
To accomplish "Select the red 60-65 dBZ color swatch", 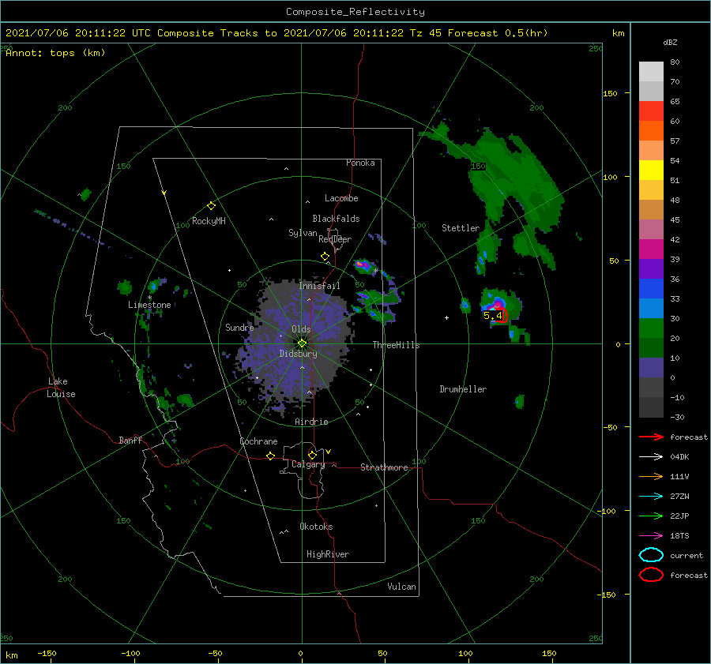I will click(651, 111).
